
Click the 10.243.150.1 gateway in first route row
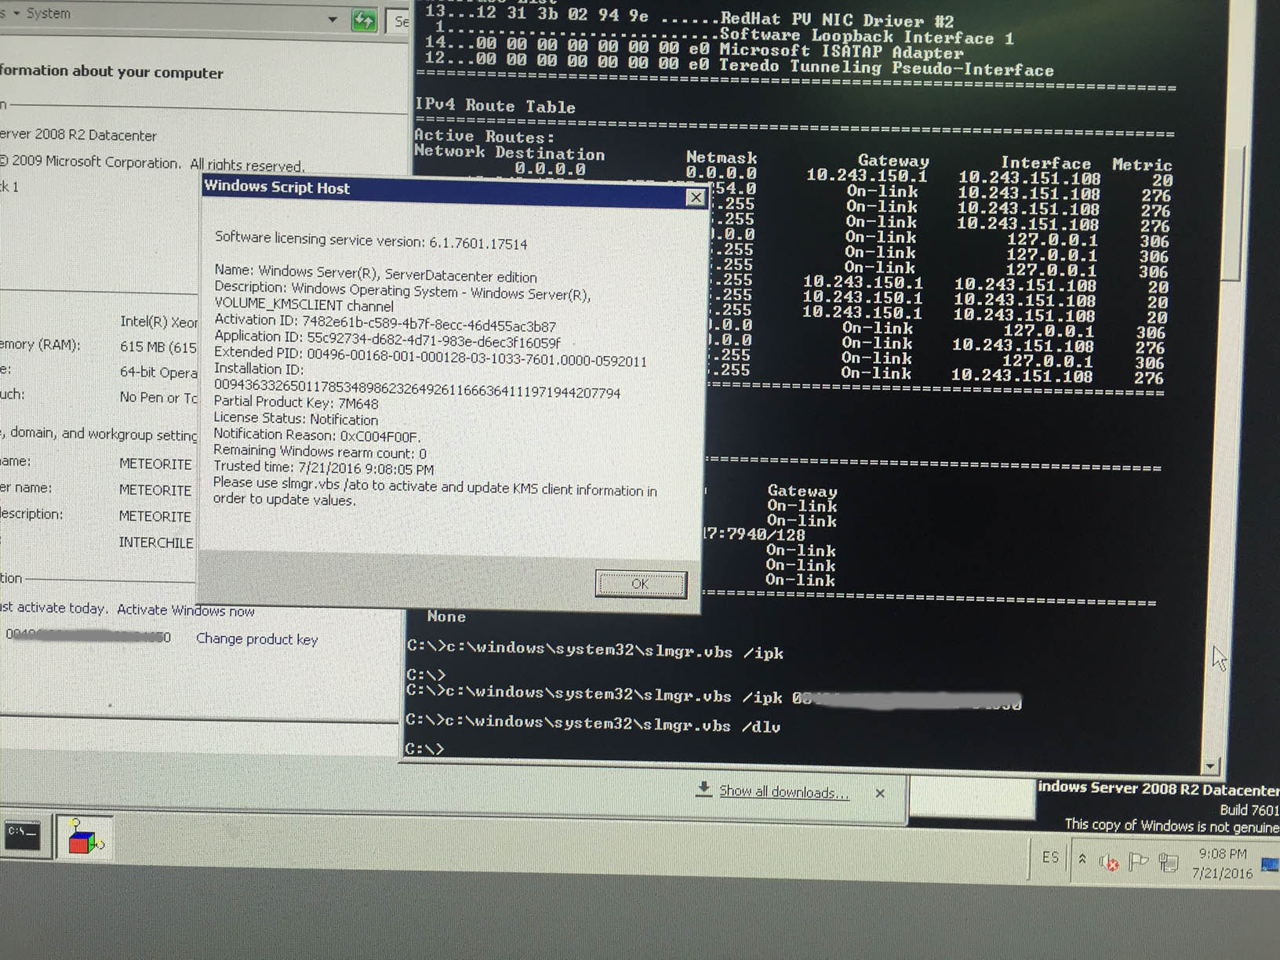(867, 176)
